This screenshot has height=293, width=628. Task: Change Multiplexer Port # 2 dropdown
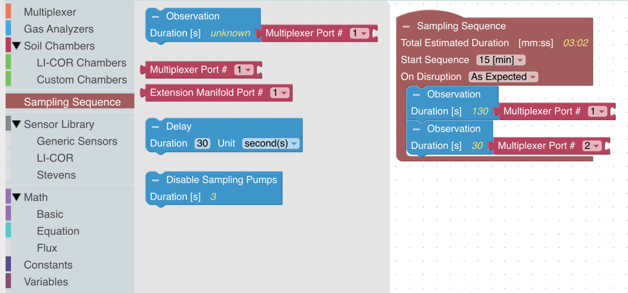[592, 146]
